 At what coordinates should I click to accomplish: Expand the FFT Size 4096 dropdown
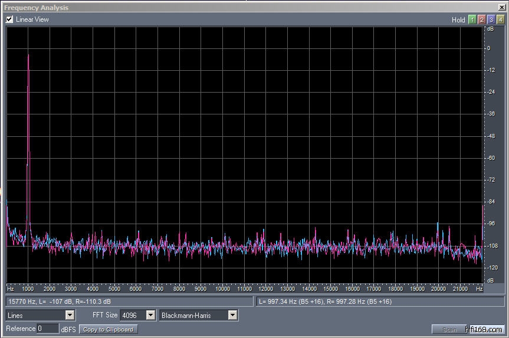click(150, 316)
